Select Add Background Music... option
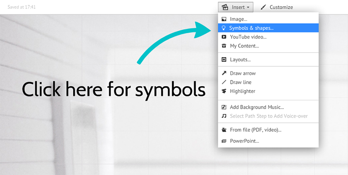 click(268, 107)
